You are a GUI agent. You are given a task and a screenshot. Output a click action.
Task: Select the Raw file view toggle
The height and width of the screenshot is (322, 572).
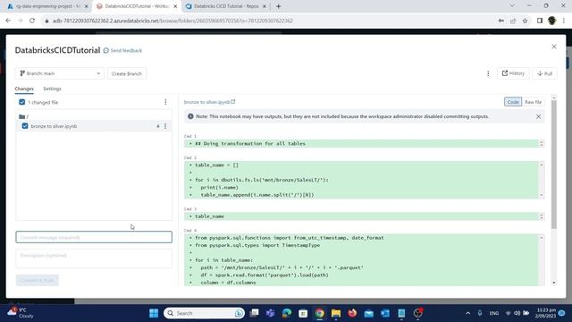tap(533, 102)
